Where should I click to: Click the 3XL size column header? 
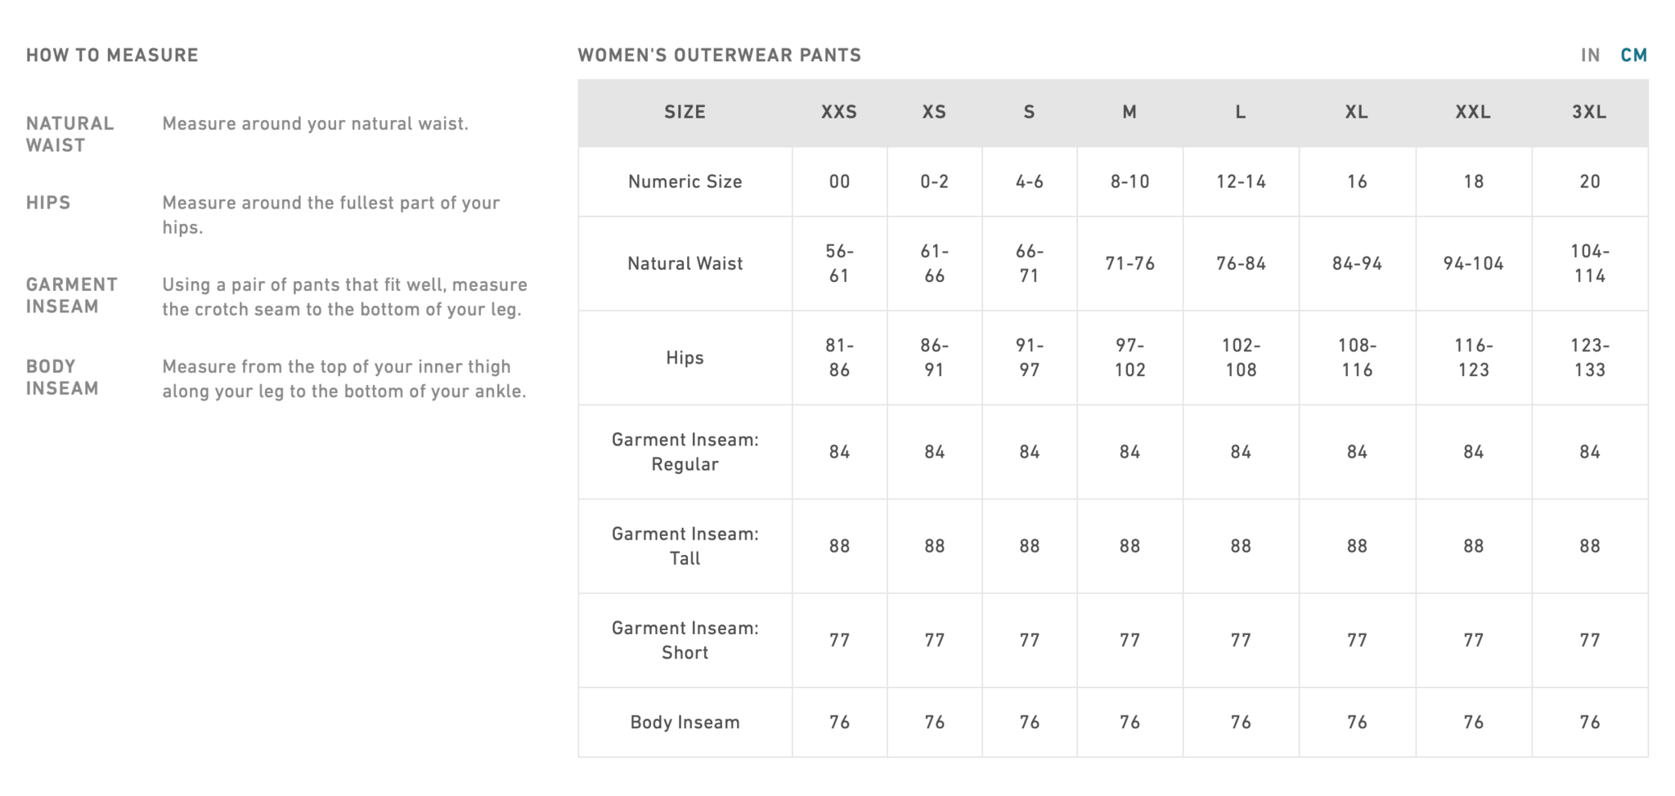click(x=1589, y=112)
